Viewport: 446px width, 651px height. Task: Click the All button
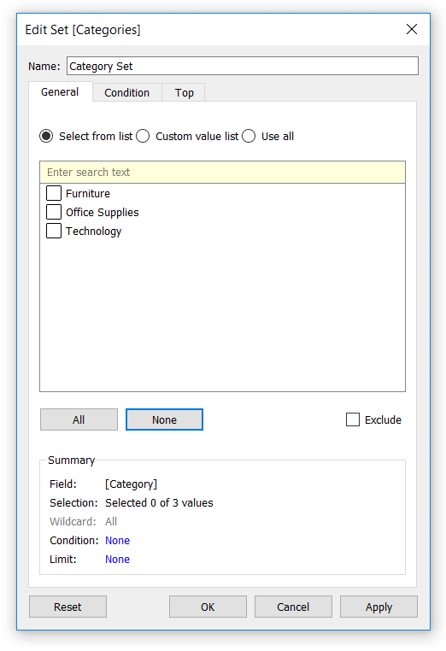(x=79, y=419)
